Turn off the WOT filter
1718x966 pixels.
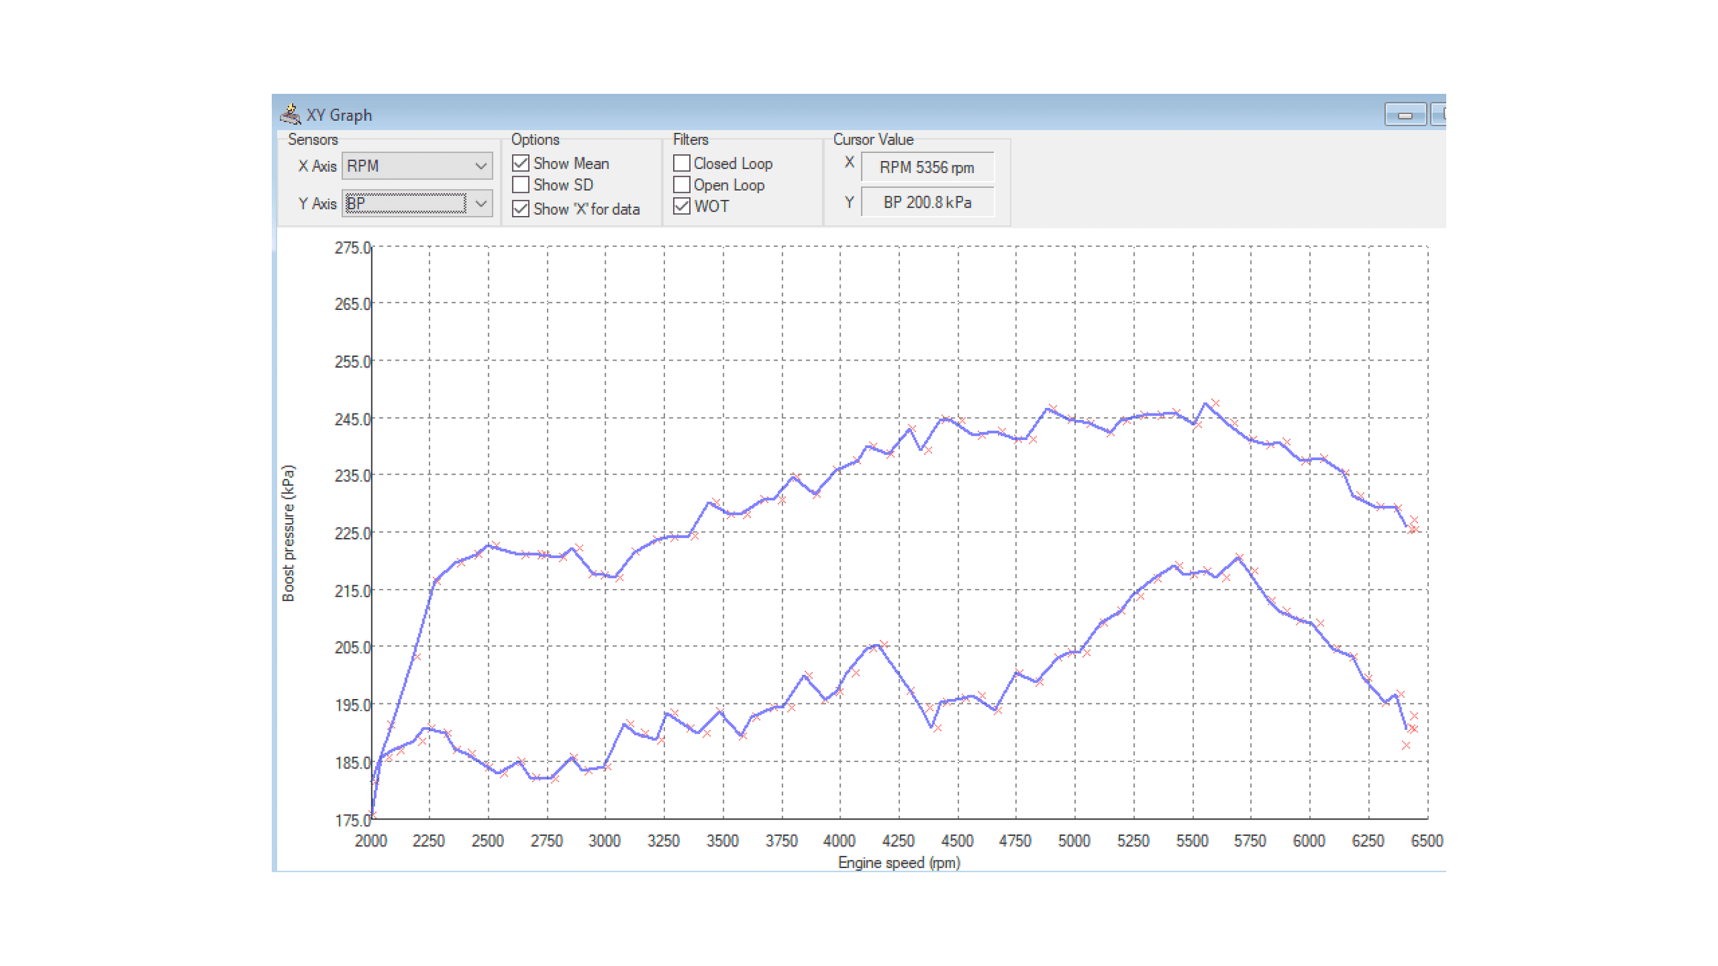[x=681, y=206]
